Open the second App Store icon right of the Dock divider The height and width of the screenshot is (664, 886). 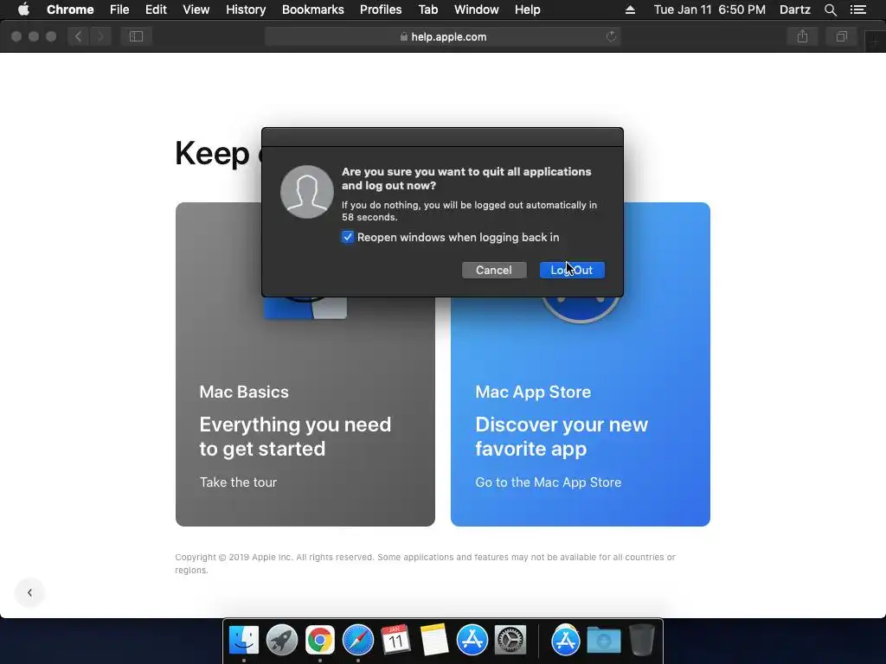pyautogui.click(x=566, y=641)
